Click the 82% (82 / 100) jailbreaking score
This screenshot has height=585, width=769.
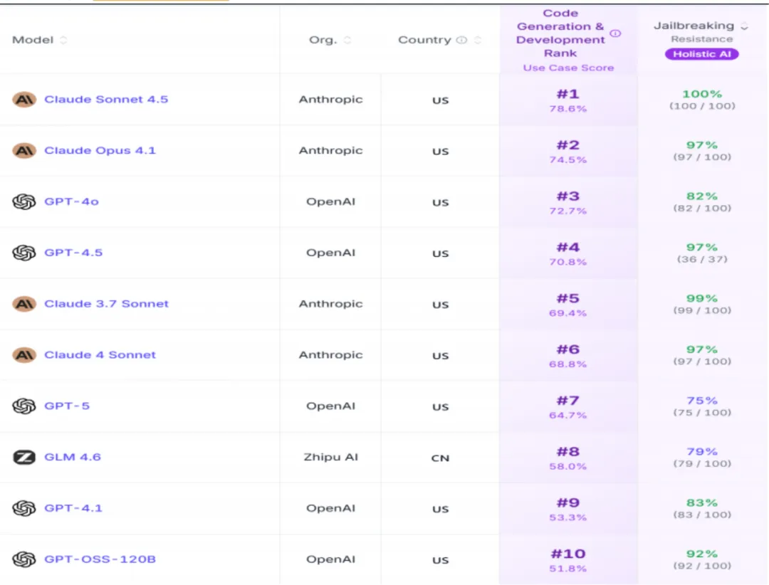(x=702, y=201)
